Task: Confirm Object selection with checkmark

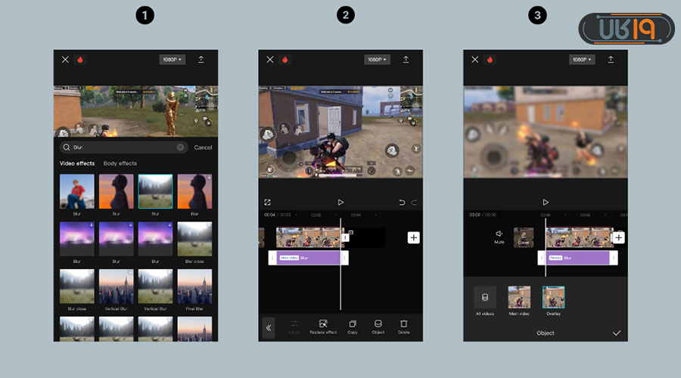Action: [x=617, y=333]
